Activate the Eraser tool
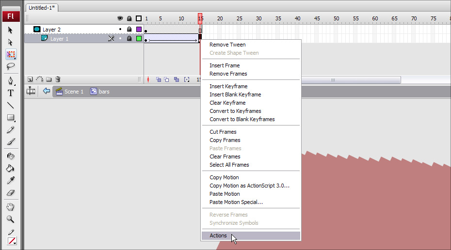The image size is (451, 250). [11, 193]
